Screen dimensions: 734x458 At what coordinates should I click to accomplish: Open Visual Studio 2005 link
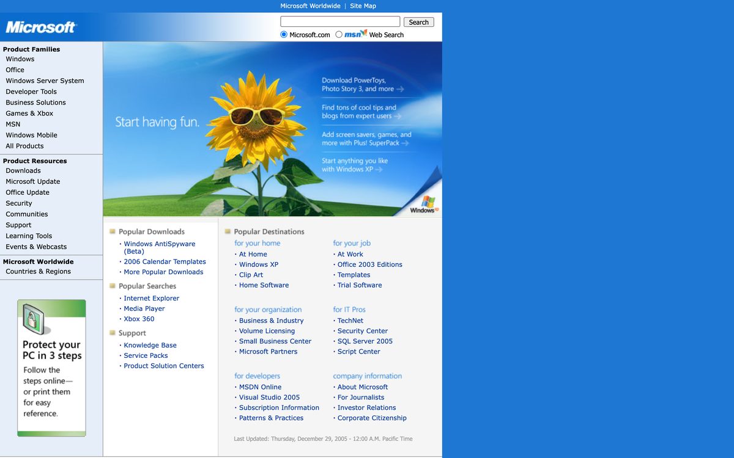click(269, 398)
